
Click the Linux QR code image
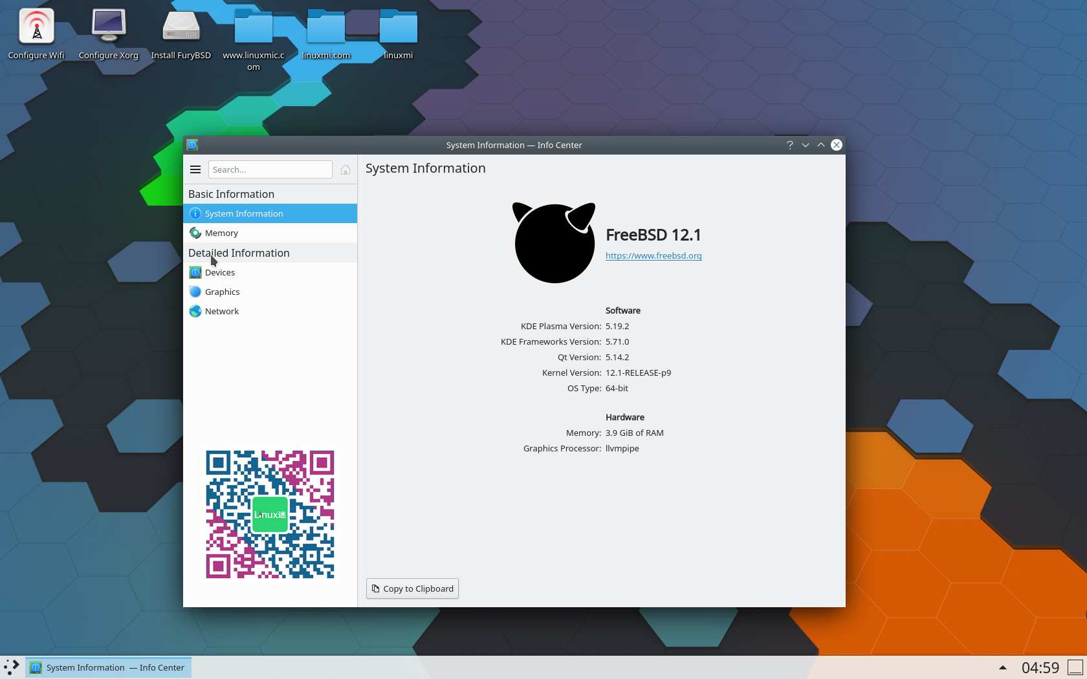(x=270, y=514)
